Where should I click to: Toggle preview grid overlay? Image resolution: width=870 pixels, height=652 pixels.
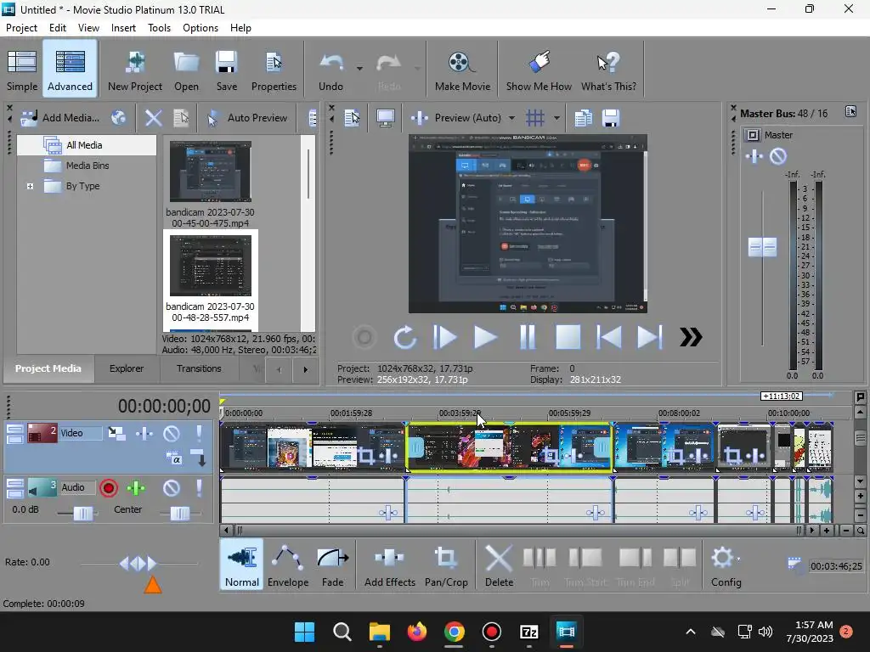click(x=535, y=117)
